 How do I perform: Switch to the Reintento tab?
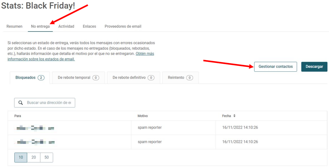181,78
